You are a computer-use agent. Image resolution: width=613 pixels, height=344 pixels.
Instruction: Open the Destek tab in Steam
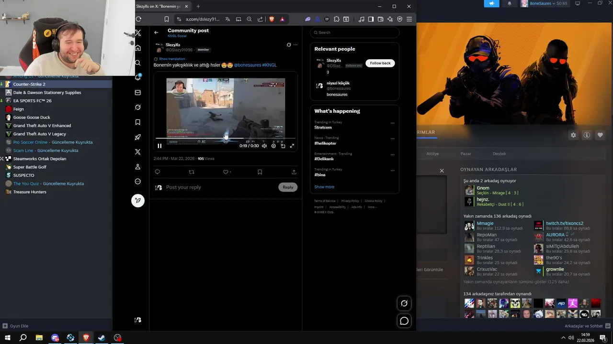(x=499, y=154)
